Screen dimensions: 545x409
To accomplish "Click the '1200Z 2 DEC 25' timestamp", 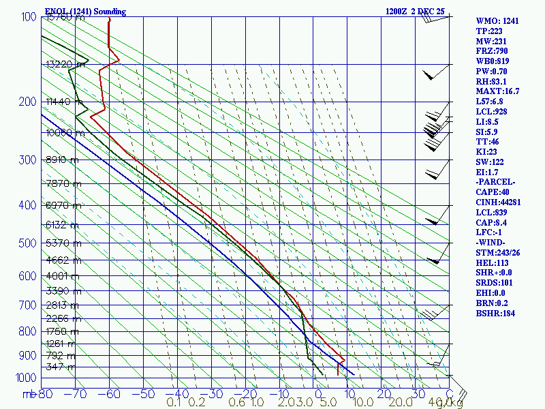I will [x=415, y=12].
